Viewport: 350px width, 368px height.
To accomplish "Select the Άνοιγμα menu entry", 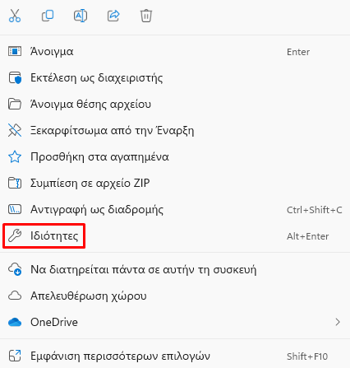I will coord(175,52).
